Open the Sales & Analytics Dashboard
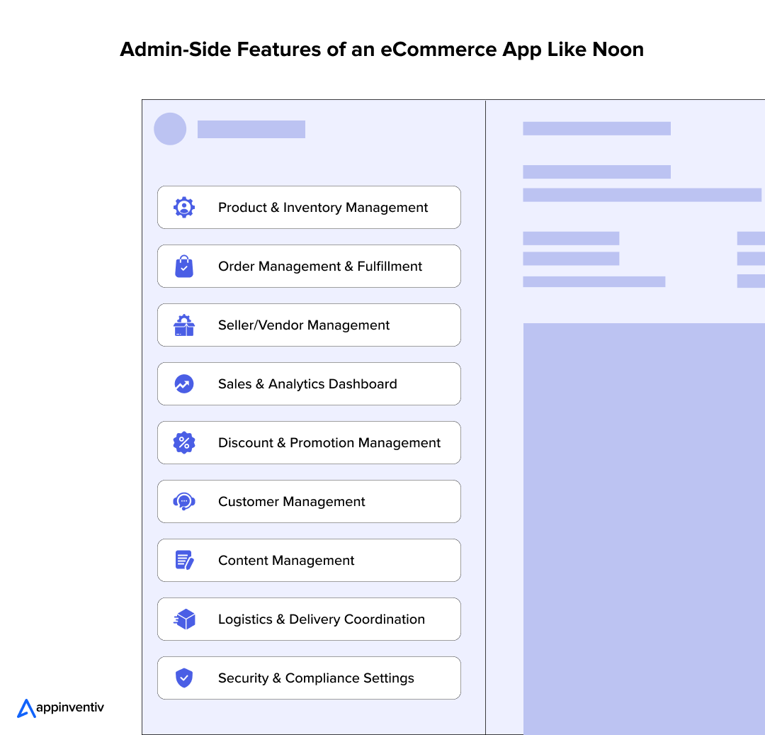Screen dimensions: 765x735 point(309,383)
